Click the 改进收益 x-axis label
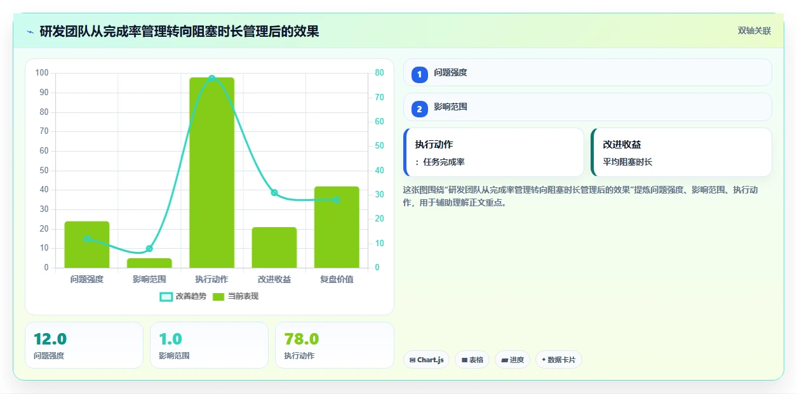 point(274,279)
